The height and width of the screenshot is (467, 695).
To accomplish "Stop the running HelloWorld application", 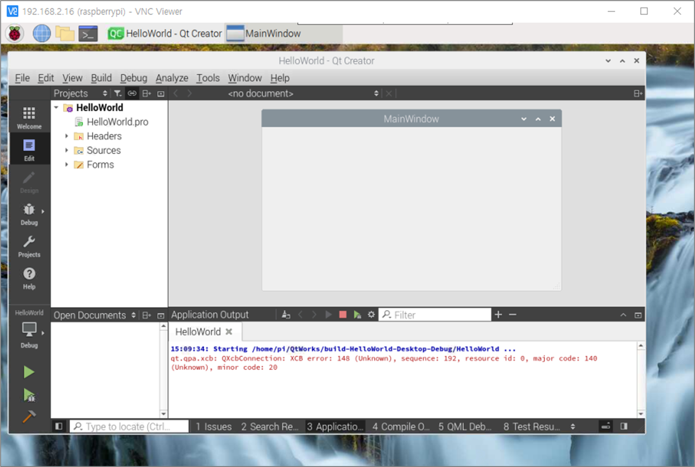I will [x=343, y=314].
